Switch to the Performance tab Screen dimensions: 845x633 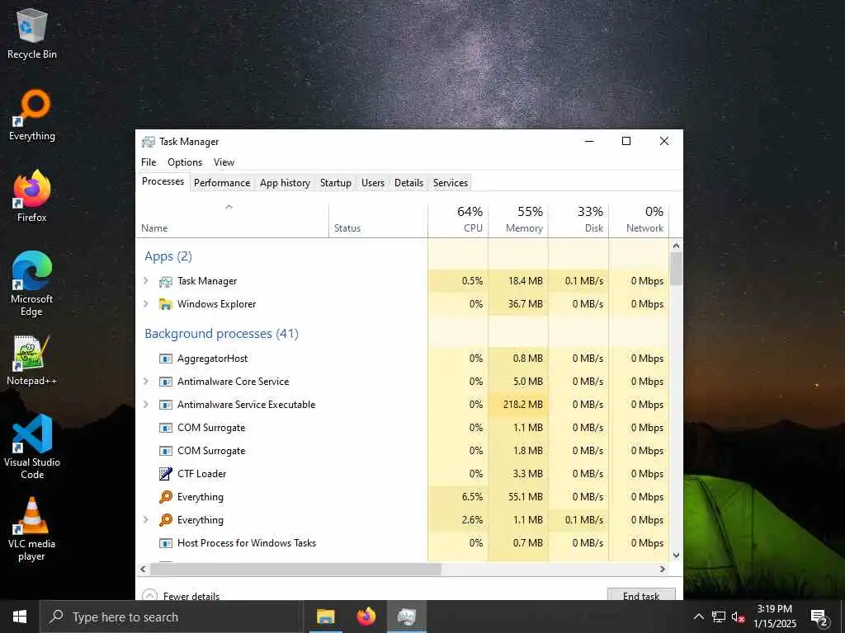click(x=222, y=183)
